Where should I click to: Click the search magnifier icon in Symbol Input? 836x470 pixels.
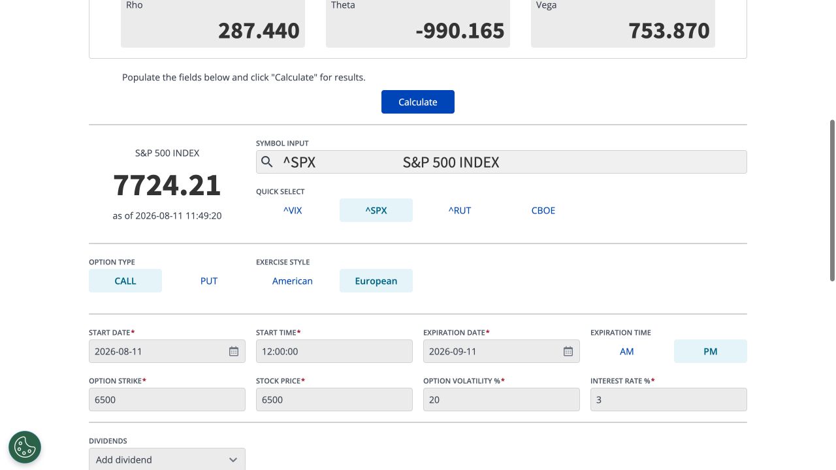pyautogui.click(x=266, y=162)
